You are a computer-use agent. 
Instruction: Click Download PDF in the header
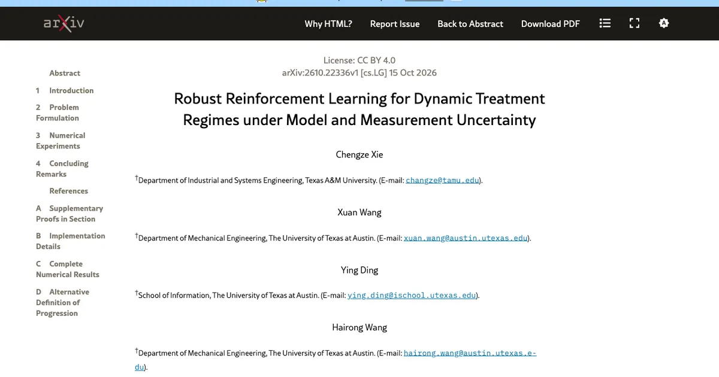(551, 24)
